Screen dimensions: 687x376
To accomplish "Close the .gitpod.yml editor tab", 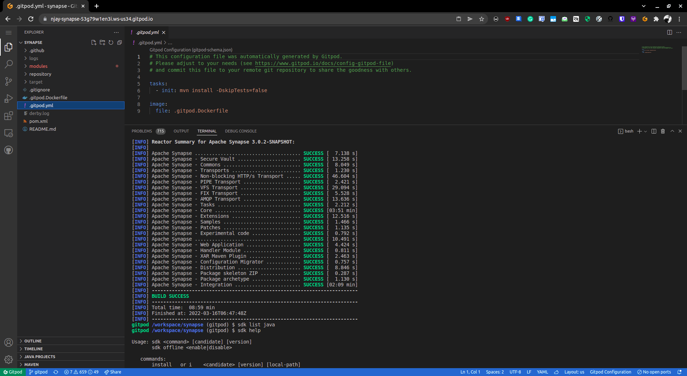I will coord(164,32).
